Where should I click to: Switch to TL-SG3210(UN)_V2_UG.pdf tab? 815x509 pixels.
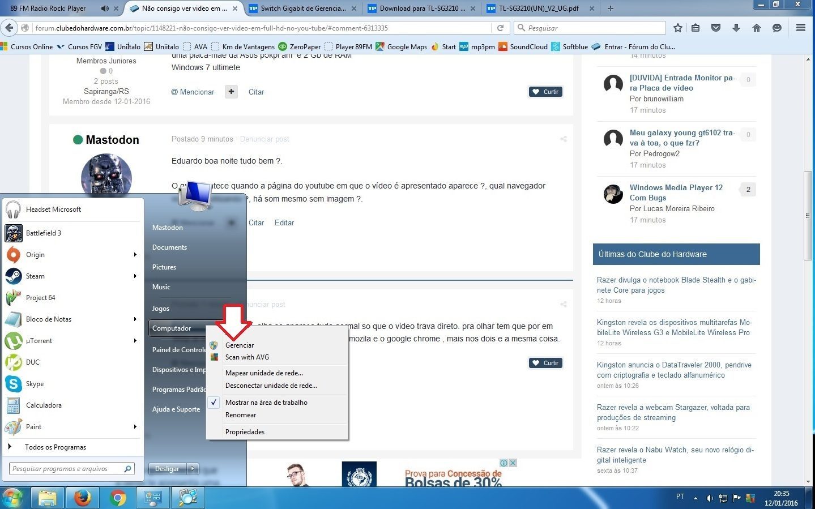[x=539, y=8]
